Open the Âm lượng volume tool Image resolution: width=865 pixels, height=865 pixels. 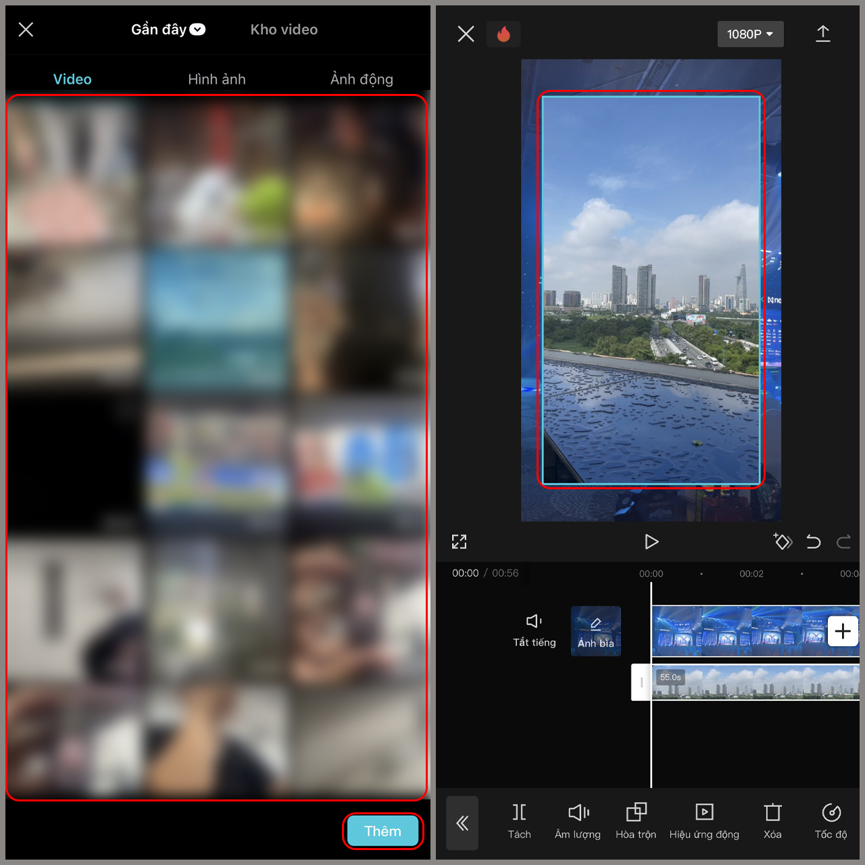578,821
